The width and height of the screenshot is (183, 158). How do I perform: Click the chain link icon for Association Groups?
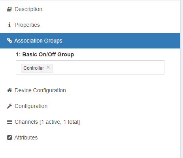point(9,41)
